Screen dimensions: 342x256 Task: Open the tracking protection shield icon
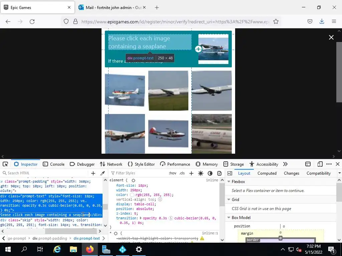coord(66,21)
